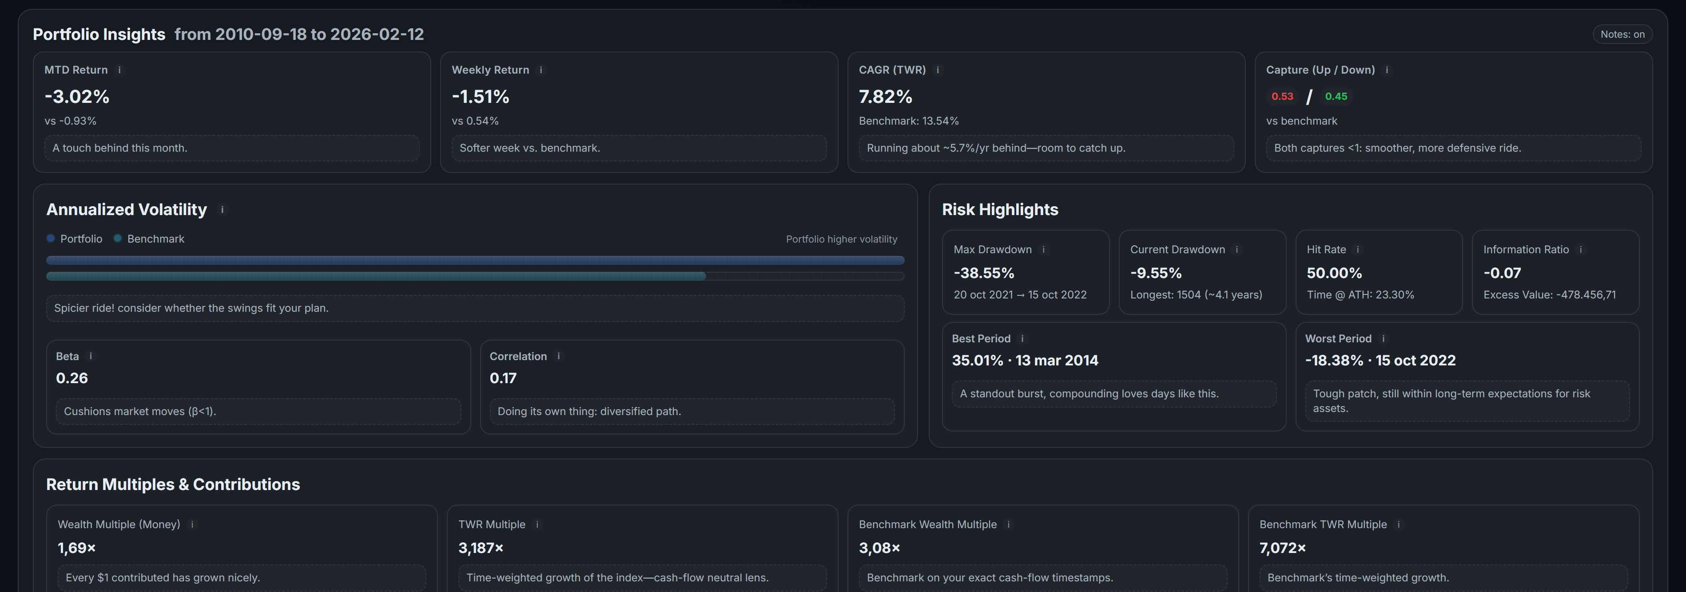Click the Worst Period info icon
1686x592 pixels.
coord(1383,338)
